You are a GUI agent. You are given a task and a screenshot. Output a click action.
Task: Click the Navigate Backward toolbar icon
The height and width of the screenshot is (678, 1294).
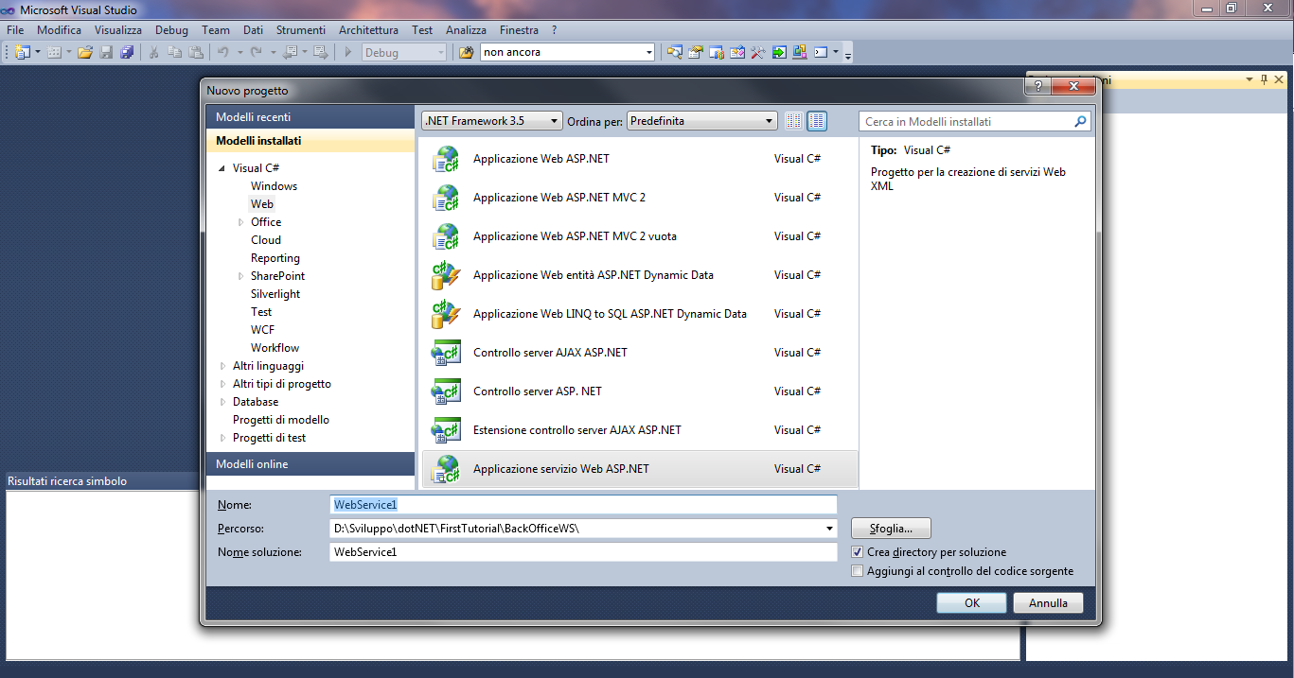(290, 52)
